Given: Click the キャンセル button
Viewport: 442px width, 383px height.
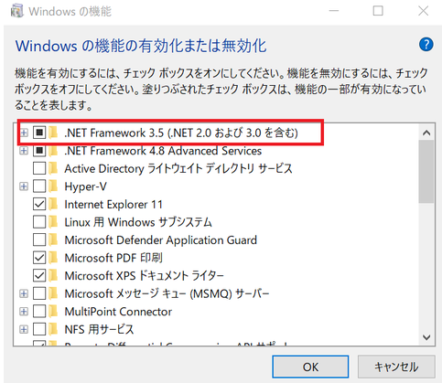Looking at the screenshot, I should (396, 367).
